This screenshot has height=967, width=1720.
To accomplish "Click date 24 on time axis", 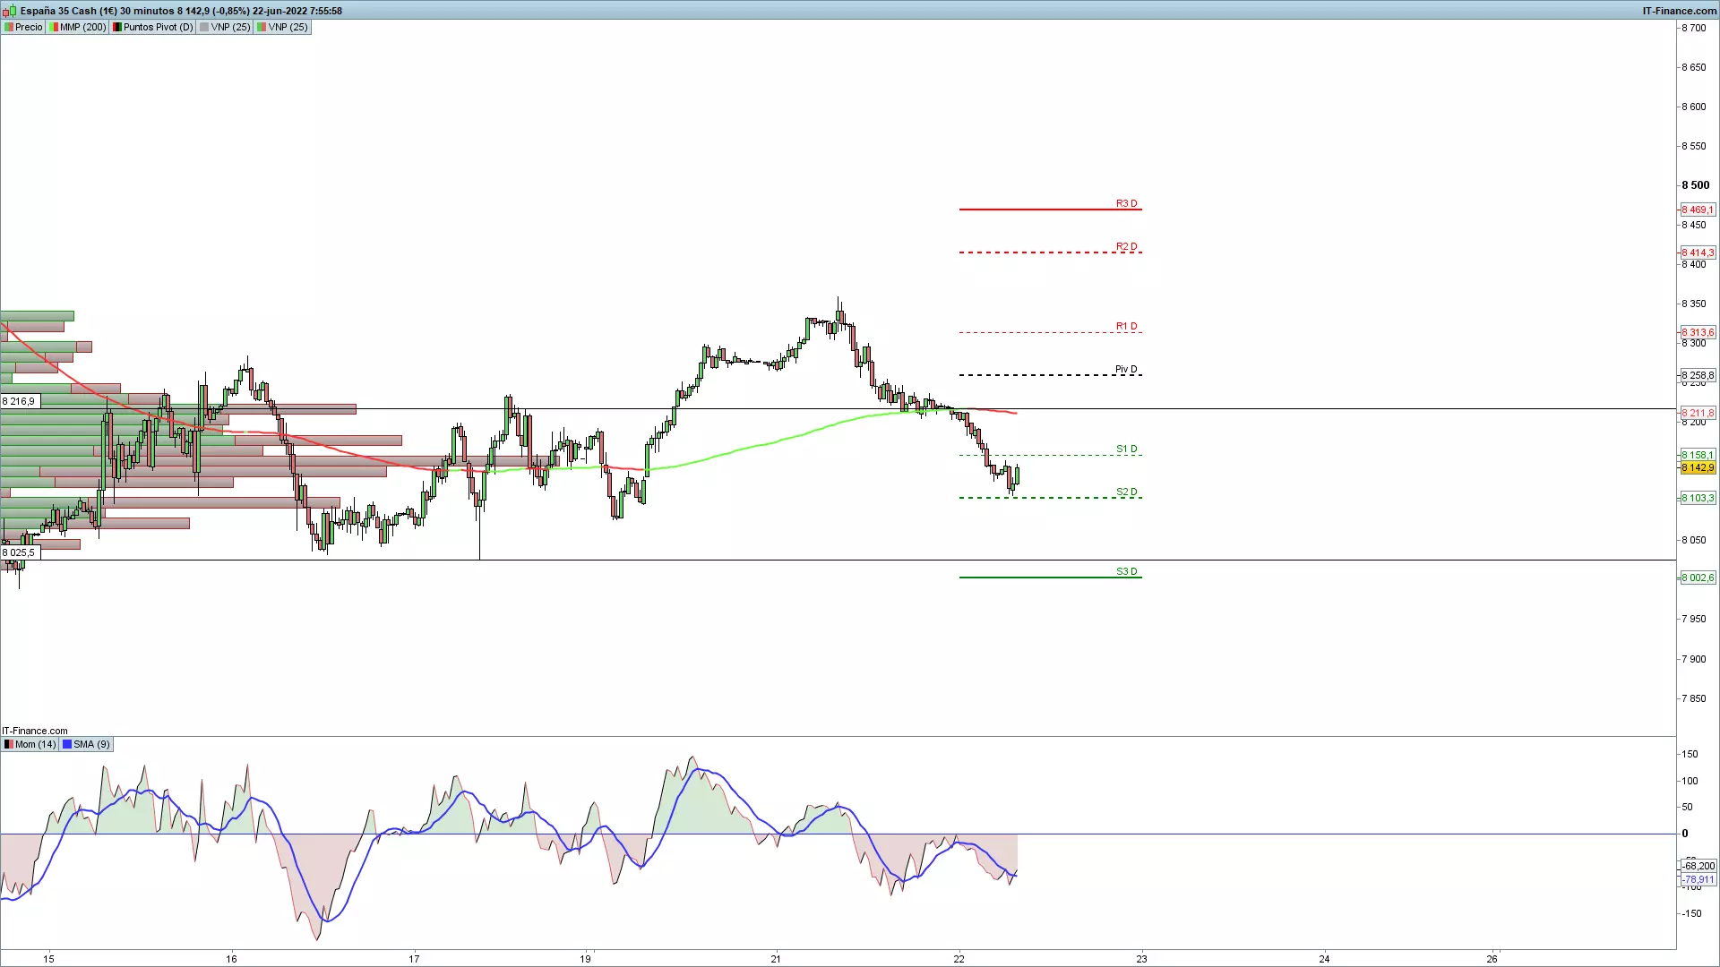I will tap(1324, 959).
